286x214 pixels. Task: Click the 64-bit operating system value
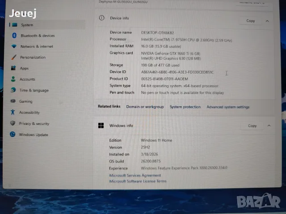pos(180,86)
